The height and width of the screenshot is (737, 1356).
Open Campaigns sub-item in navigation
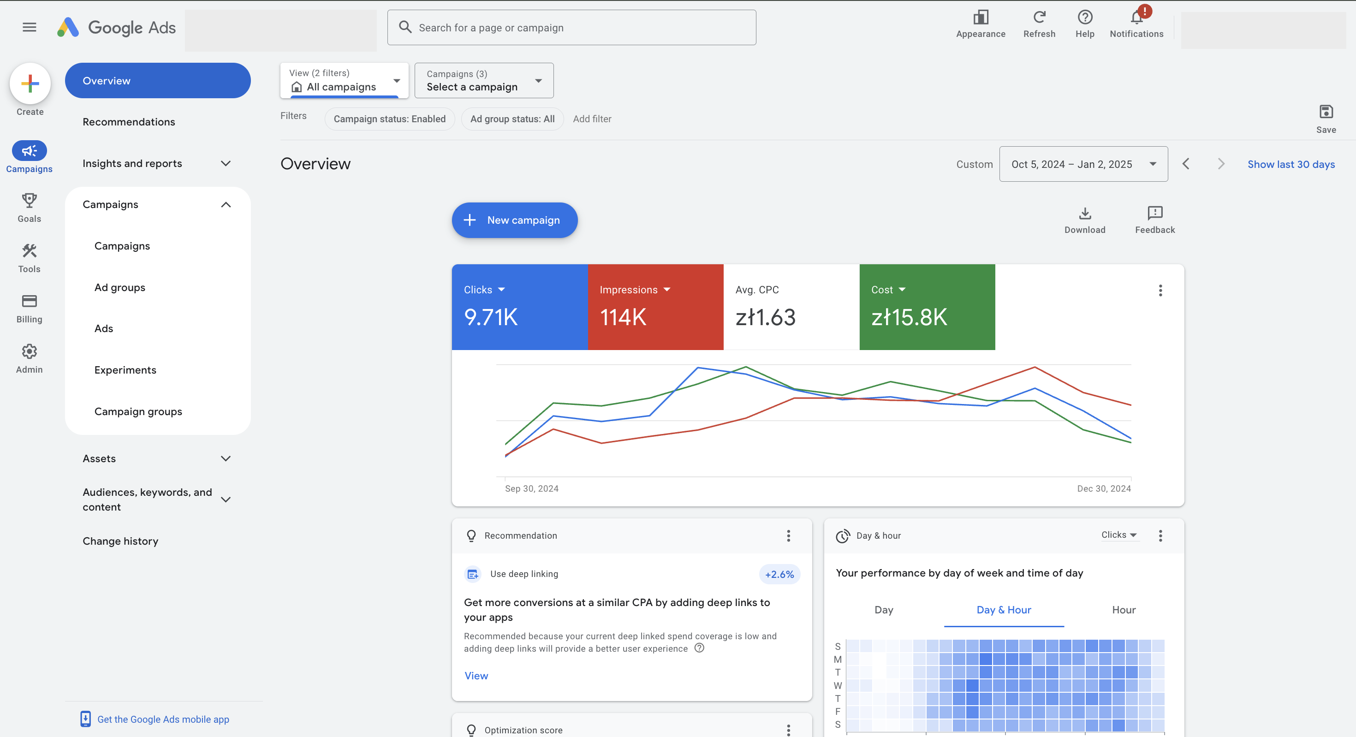coord(122,246)
